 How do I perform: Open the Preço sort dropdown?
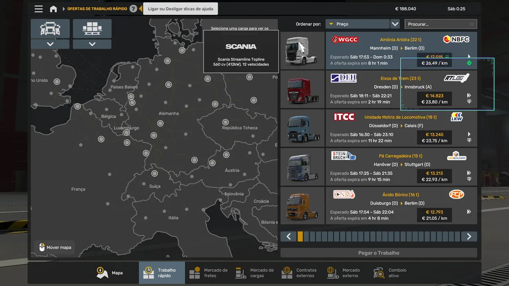click(357, 24)
